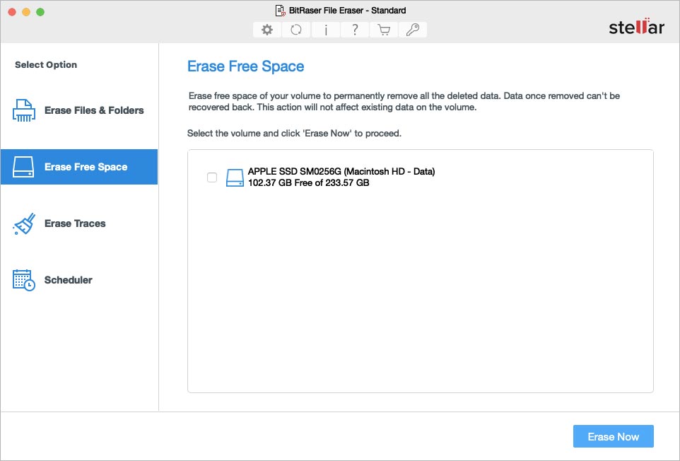
Task: Click the Stellar logo
Action: tap(636, 28)
